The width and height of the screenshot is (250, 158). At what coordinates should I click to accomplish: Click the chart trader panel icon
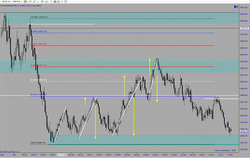[x=51, y=2]
